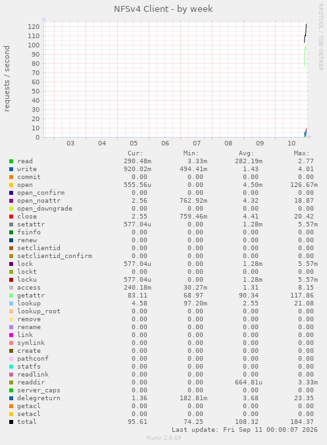Click the total max value 184.37

point(302,422)
